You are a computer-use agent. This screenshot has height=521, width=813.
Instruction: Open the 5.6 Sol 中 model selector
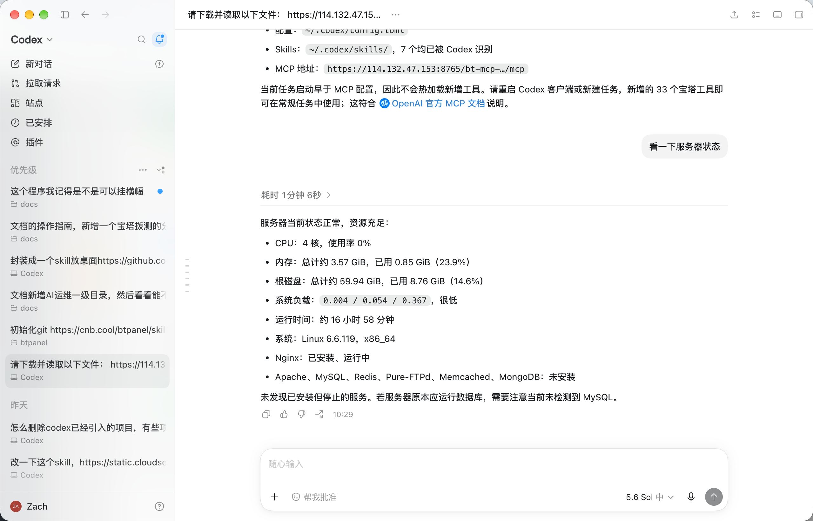coord(650,497)
